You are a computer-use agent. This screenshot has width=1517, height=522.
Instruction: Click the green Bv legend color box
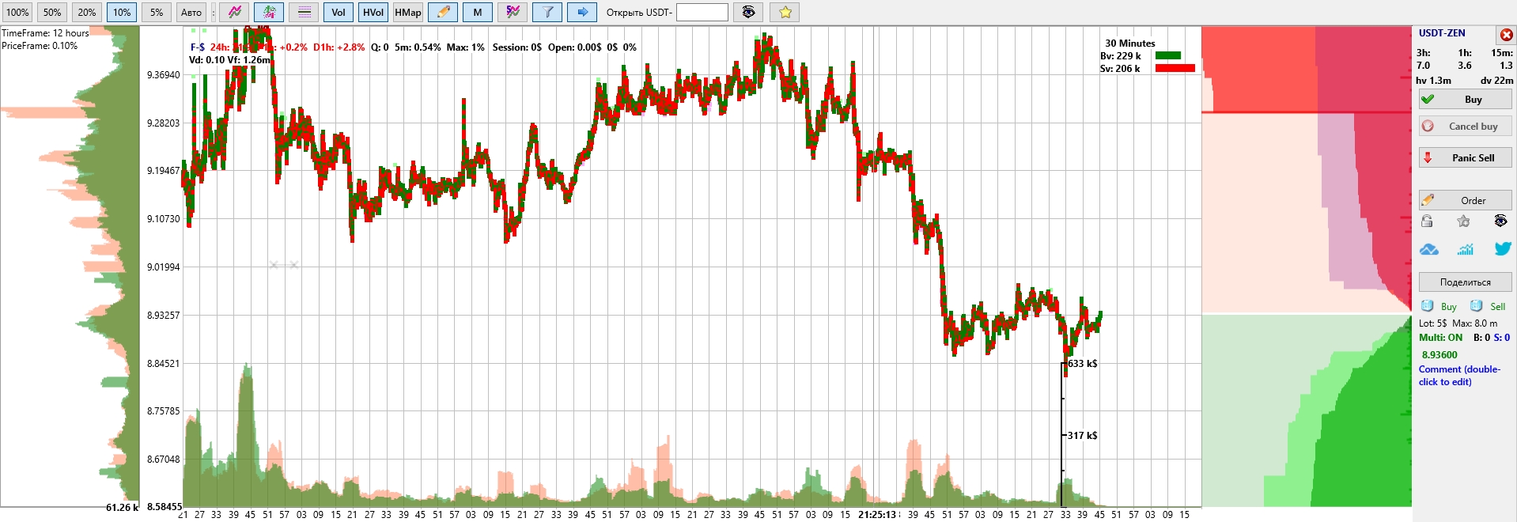point(1167,55)
